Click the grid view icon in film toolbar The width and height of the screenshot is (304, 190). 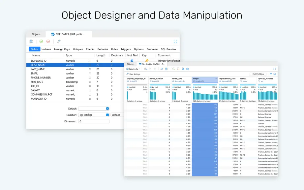click(166, 69)
